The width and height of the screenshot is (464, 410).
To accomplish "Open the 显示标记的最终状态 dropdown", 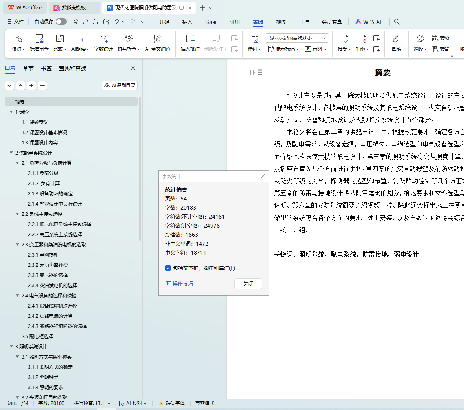I will coord(297,38).
